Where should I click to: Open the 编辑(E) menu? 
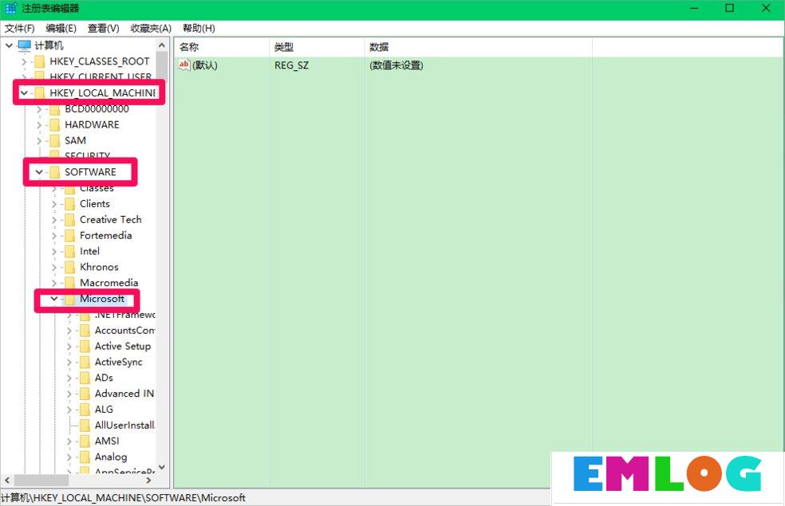[61, 28]
